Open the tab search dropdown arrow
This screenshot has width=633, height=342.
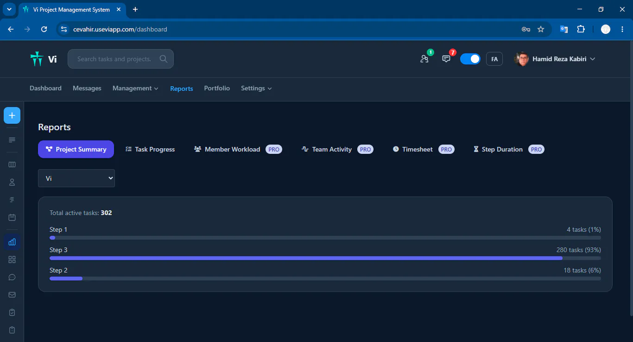9,9
